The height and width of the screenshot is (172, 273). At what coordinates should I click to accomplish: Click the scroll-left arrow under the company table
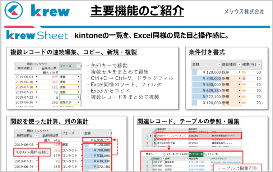point(143,149)
